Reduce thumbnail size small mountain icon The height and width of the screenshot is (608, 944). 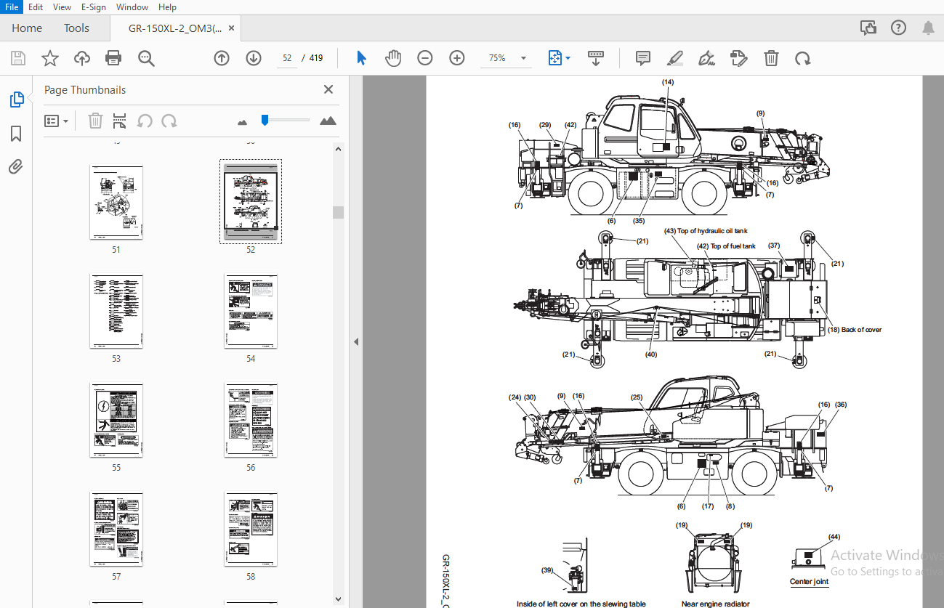(x=243, y=122)
